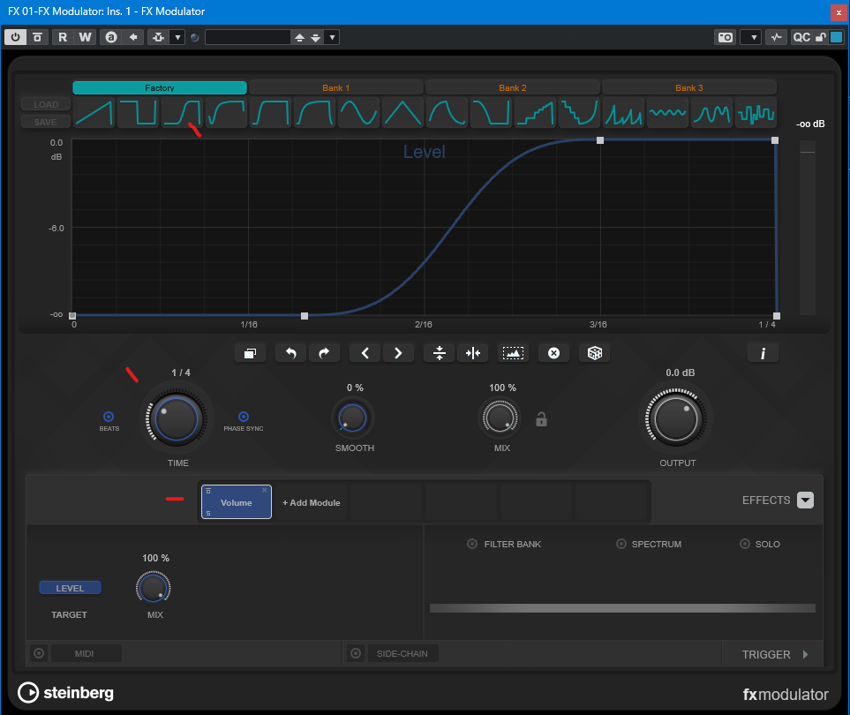This screenshot has width=850, height=715.
Task: Click the SAVE button
Action: click(46, 122)
